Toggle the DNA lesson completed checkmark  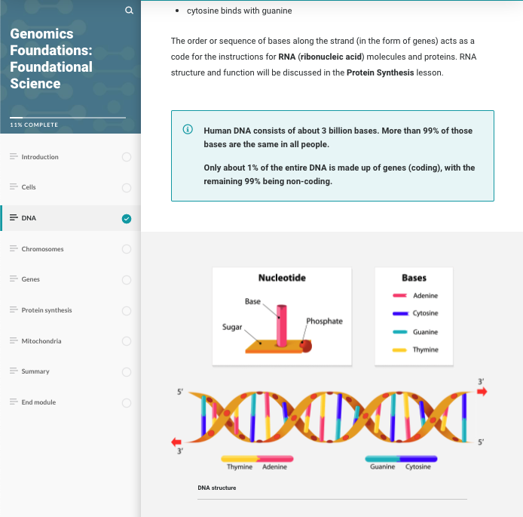[x=127, y=219]
